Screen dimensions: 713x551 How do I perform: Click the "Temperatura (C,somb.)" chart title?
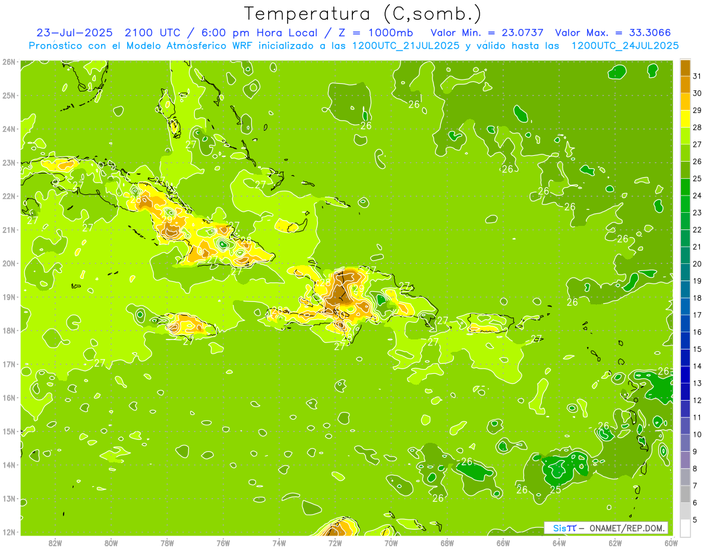coord(363,13)
